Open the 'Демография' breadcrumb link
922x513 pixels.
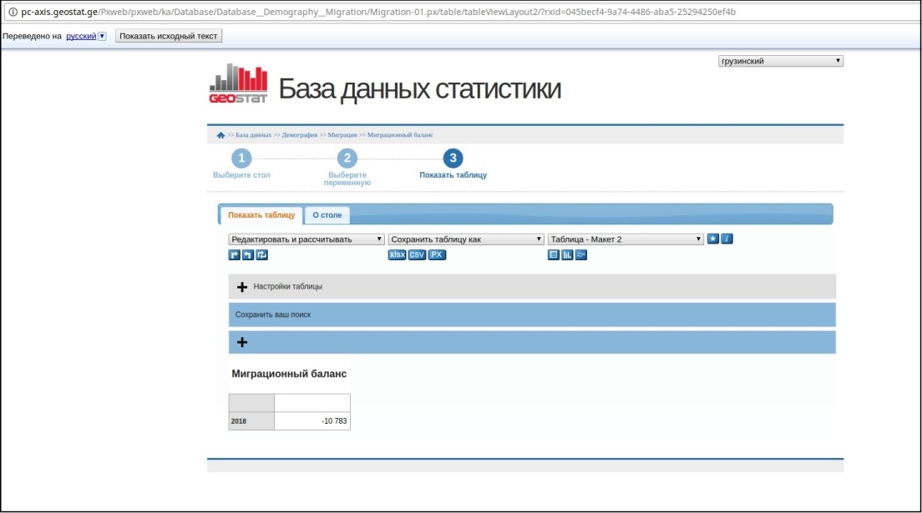(300, 135)
